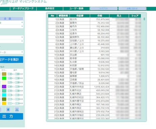The width and height of the screenshot is (156, 129).
Task: Pick the bright green color swatch
Action: pyautogui.click(x=4, y=78)
